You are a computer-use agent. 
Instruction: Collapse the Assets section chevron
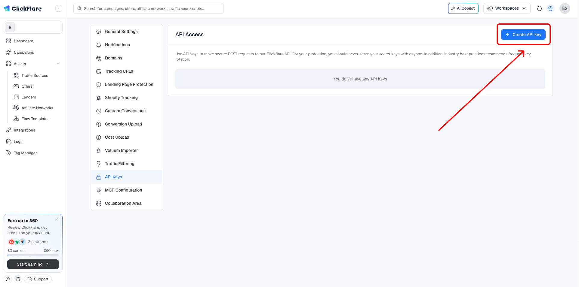click(58, 64)
